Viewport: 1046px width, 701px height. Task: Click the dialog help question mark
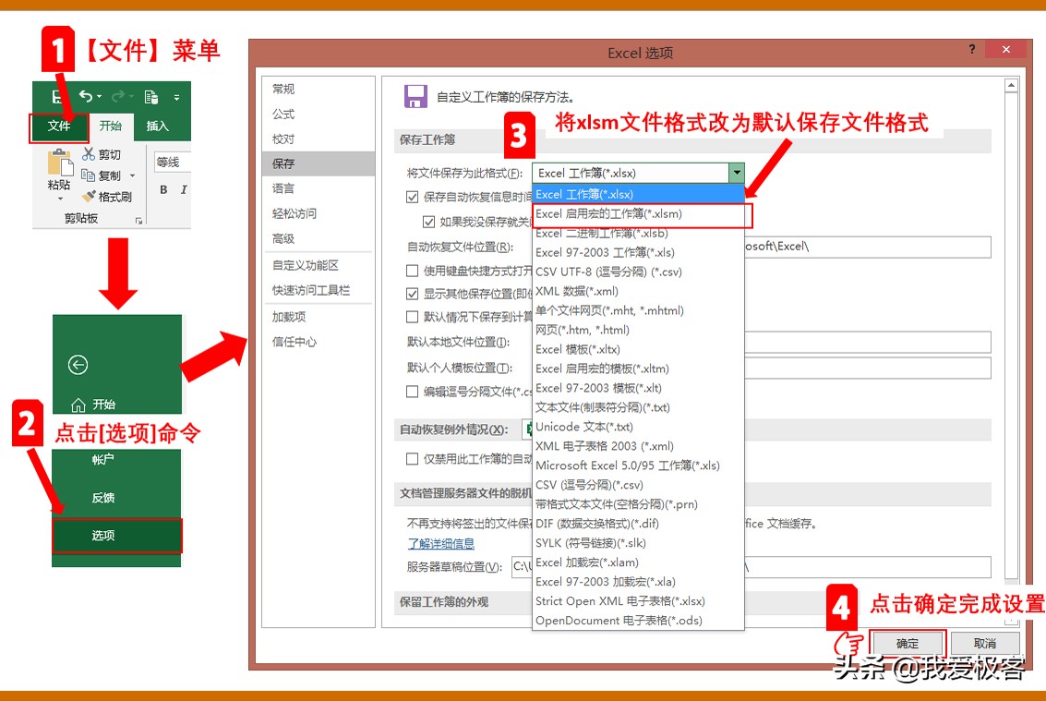point(973,49)
